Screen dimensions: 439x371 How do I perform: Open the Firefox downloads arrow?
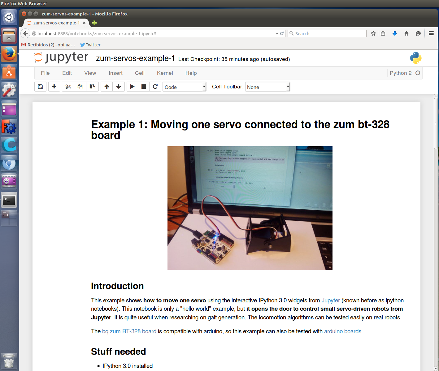pyautogui.click(x=395, y=33)
